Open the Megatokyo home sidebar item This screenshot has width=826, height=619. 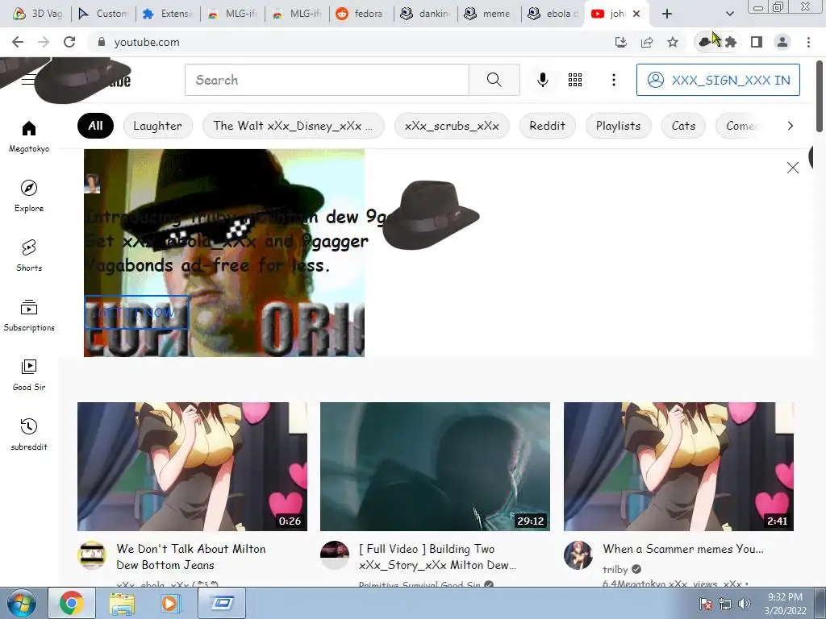(x=29, y=137)
